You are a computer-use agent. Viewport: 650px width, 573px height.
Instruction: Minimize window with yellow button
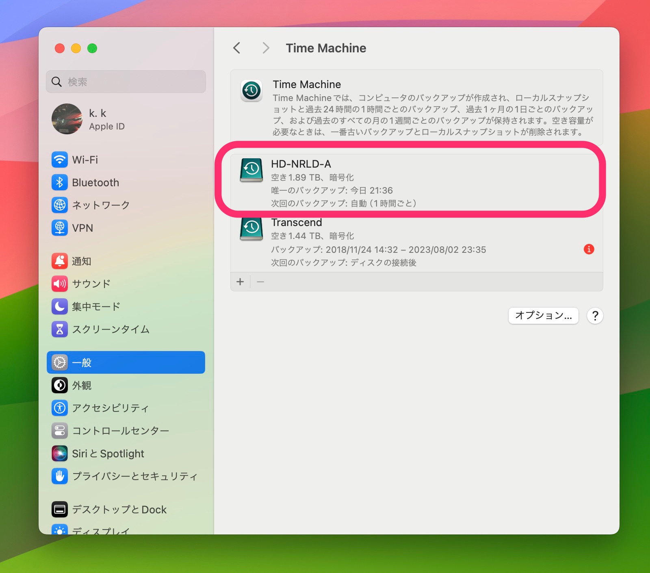coord(76,48)
